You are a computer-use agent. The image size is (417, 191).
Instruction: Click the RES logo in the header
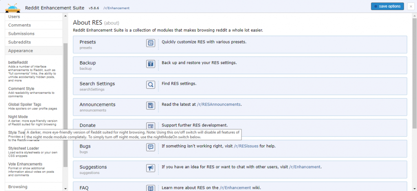(13, 7)
